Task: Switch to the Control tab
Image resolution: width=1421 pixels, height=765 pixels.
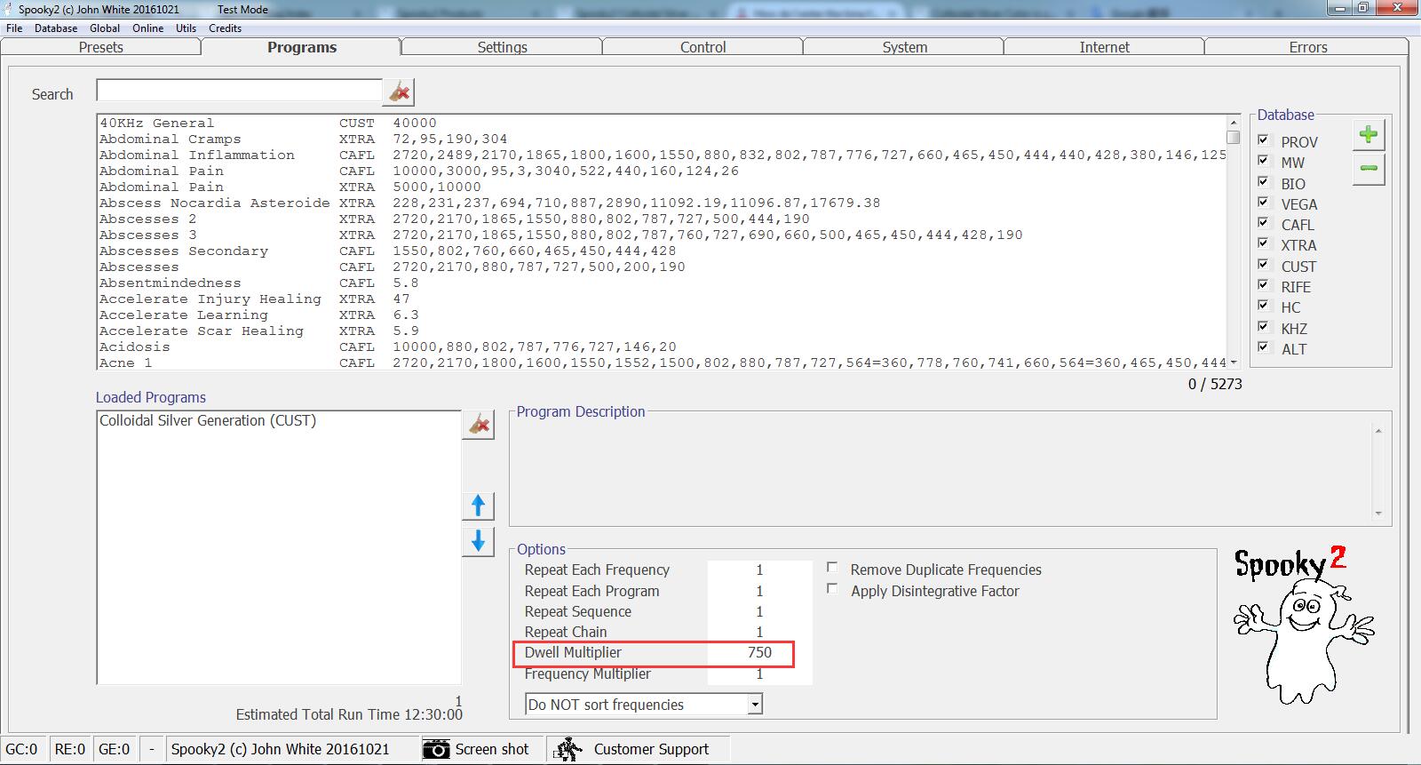Action: (x=703, y=47)
